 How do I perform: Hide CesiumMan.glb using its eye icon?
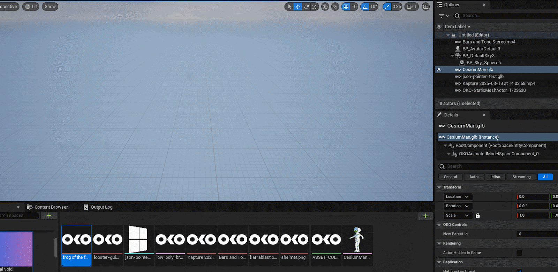click(439, 70)
